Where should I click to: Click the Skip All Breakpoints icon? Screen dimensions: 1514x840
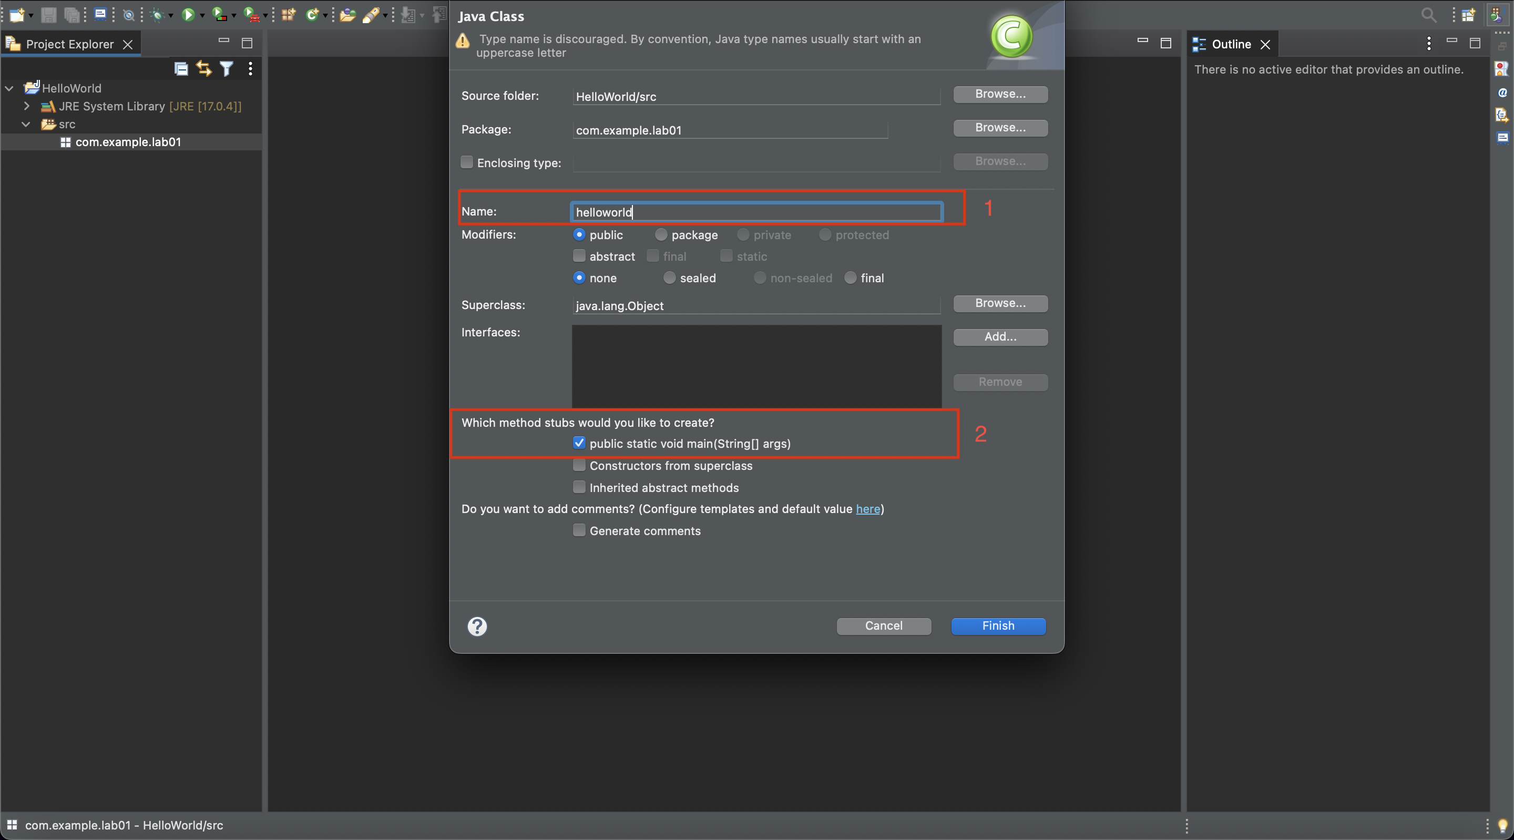pos(129,15)
